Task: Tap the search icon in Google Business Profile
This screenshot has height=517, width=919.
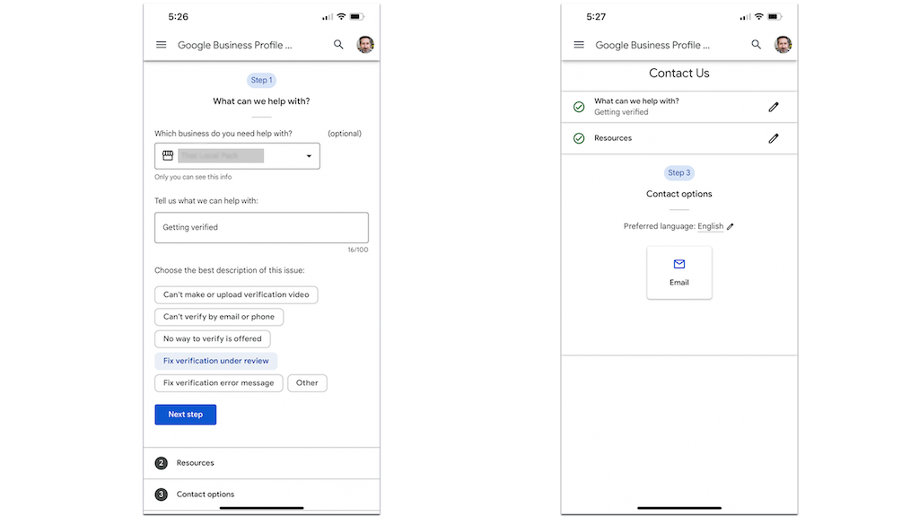Action: [x=338, y=44]
